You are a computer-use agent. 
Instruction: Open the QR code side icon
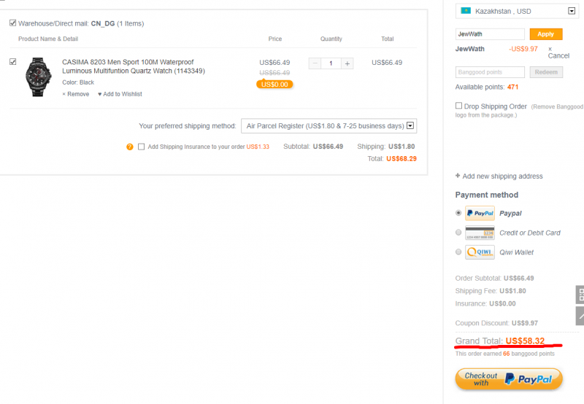pyautogui.click(x=580, y=295)
